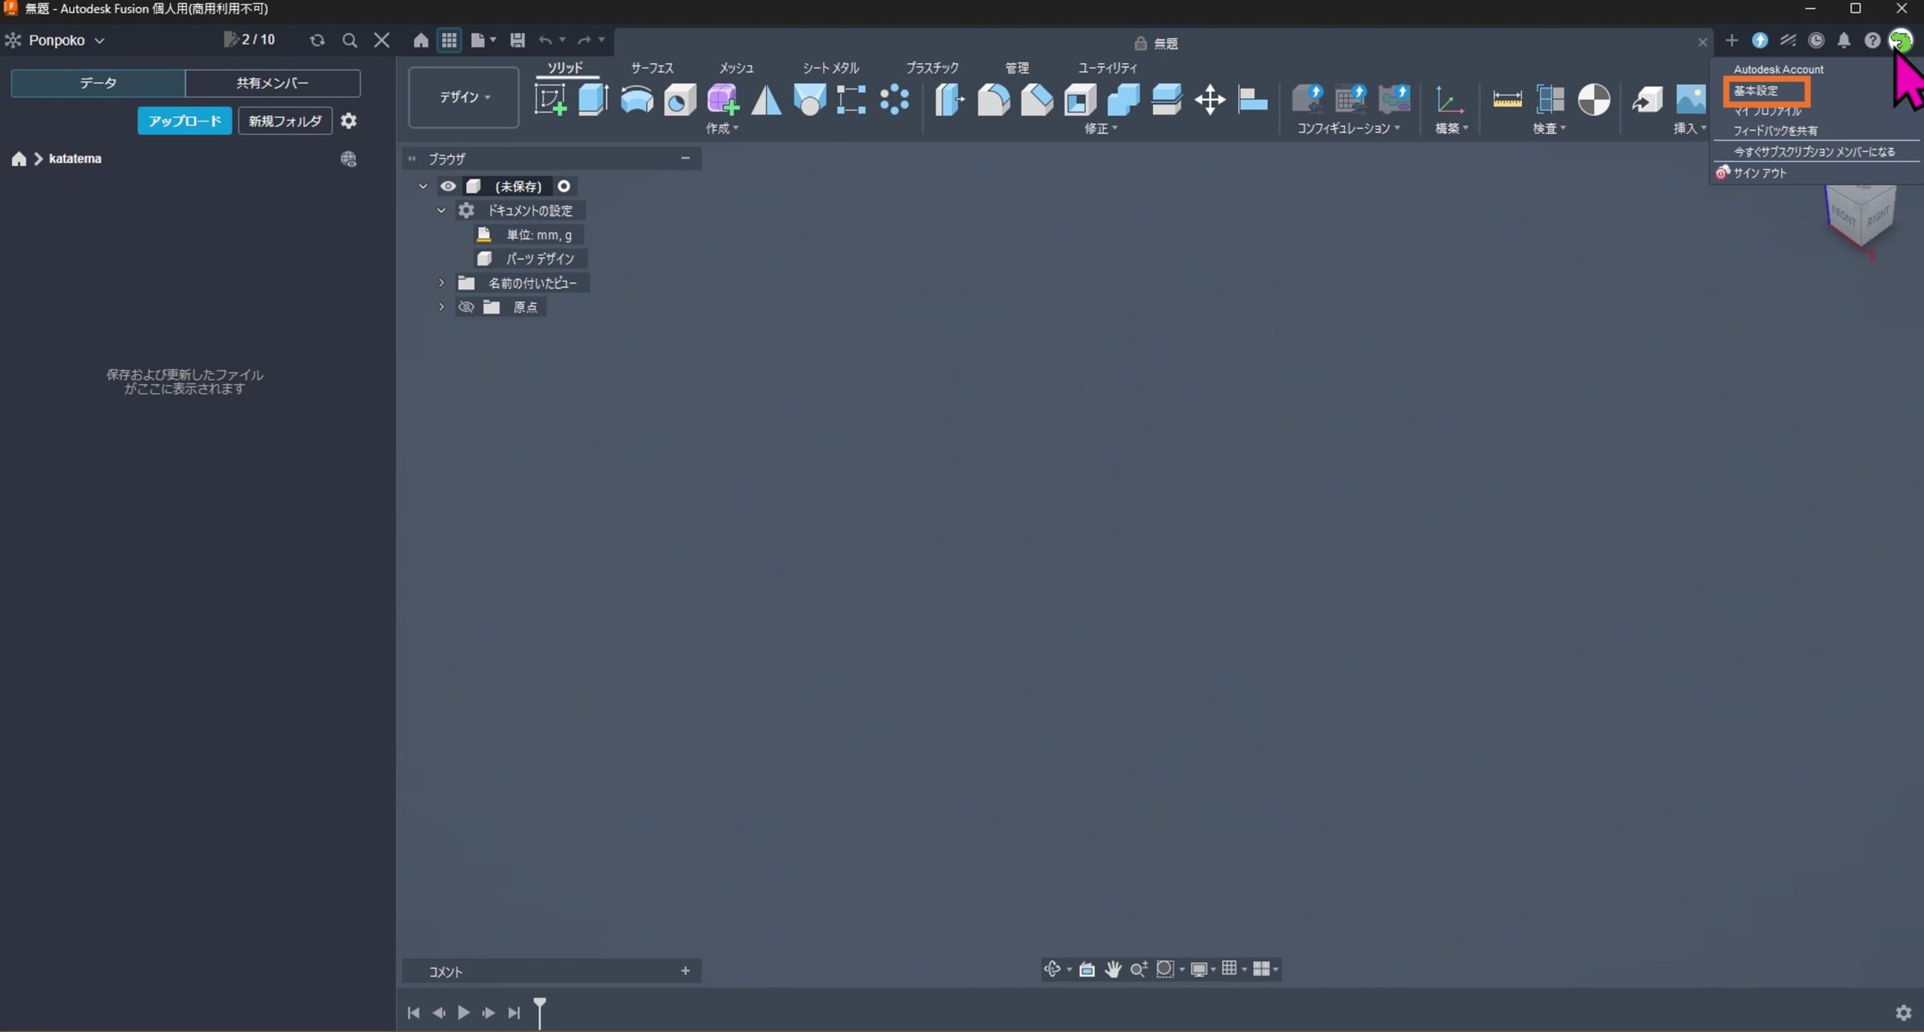Viewport: 1924px width, 1032px height.
Task: Click the Create Sketch tool icon
Action: (549, 99)
